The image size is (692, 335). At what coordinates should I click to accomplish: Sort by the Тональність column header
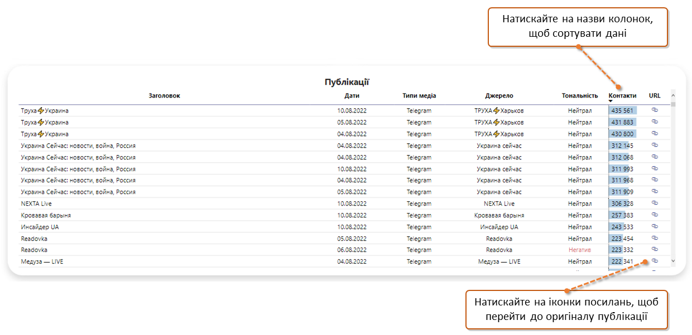coord(580,96)
